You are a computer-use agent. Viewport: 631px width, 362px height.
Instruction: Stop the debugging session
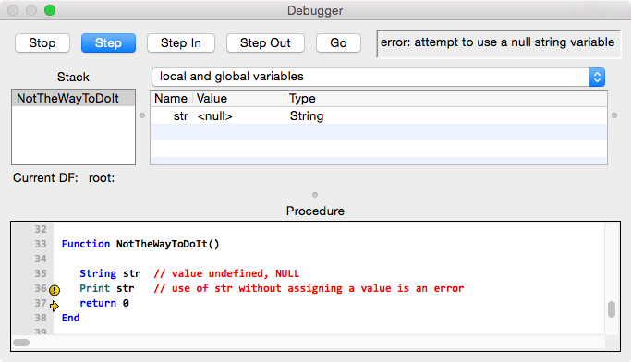[x=42, y=43]
